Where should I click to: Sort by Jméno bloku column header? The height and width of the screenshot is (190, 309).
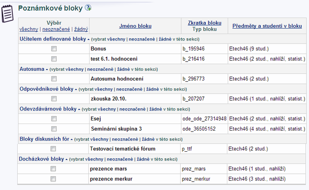pos(135,26)
